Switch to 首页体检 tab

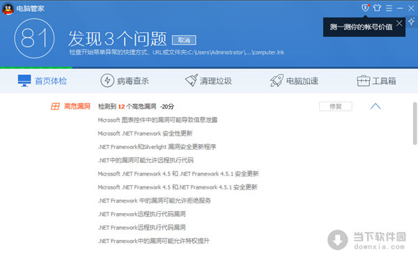(x=42, y=81)
